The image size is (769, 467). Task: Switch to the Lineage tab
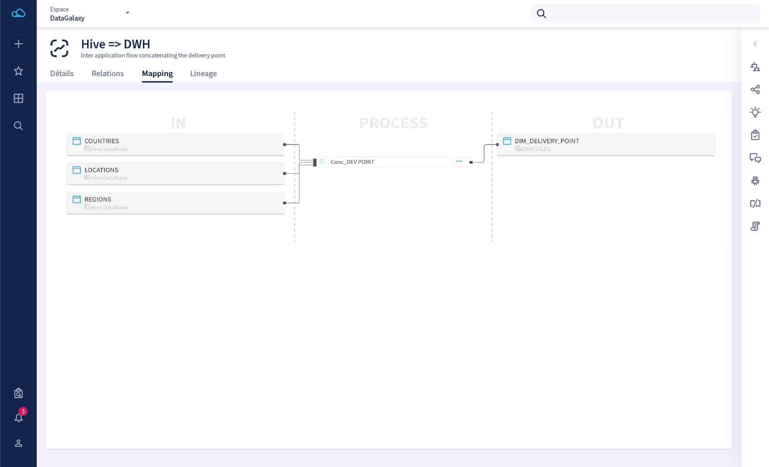tap(203, 73)
